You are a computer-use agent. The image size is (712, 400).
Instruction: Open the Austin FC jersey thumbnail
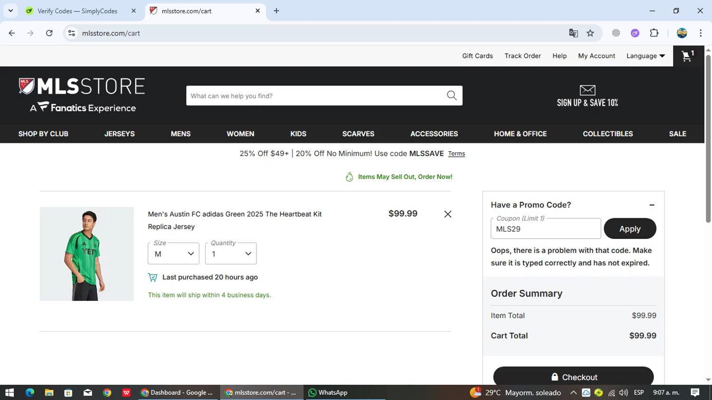(x=86, y=254)
